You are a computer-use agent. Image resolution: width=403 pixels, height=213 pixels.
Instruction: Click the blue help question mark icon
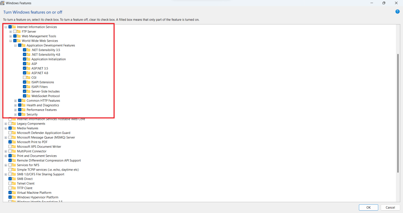[397, 11]
